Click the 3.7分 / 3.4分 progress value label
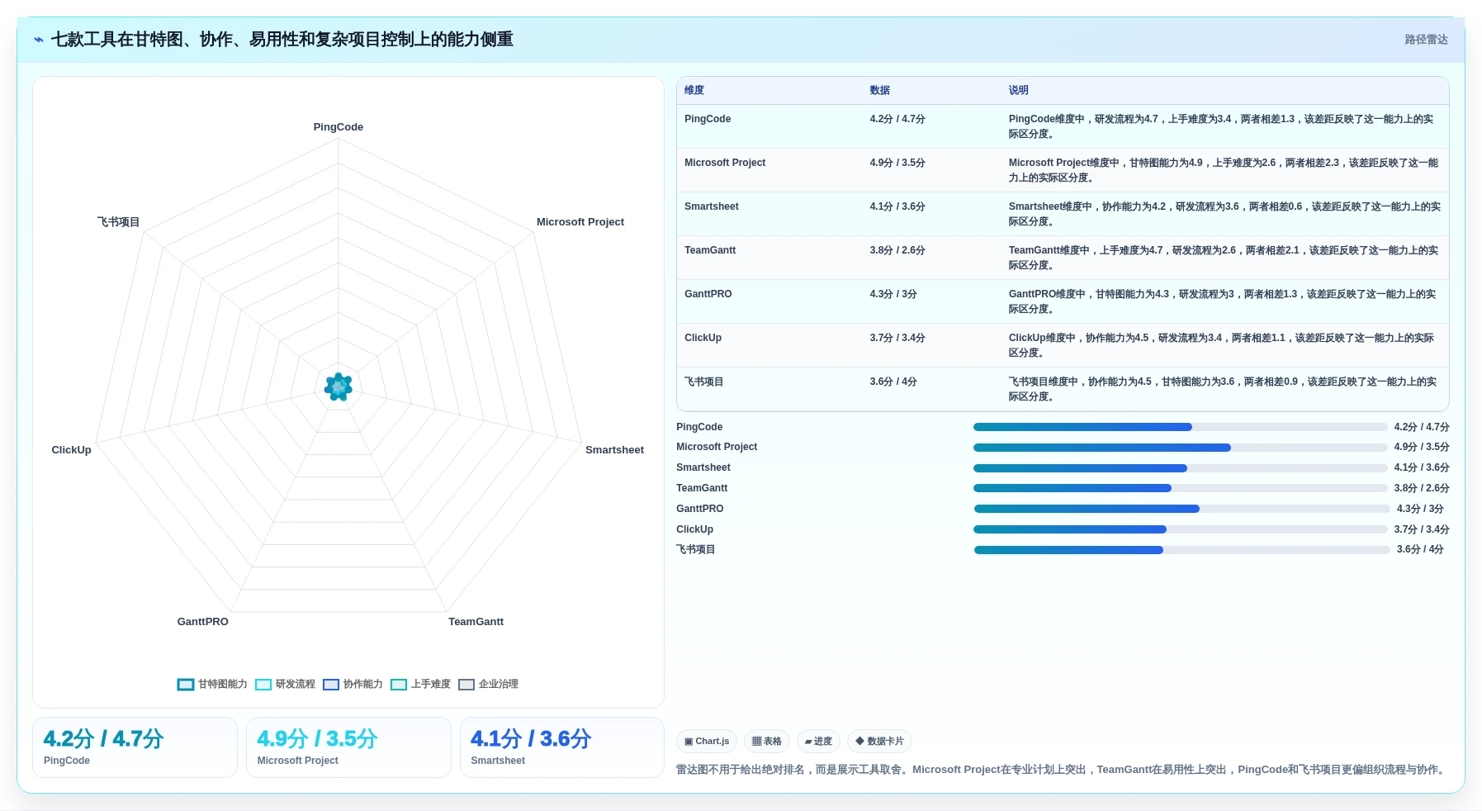 (1422, 529)
